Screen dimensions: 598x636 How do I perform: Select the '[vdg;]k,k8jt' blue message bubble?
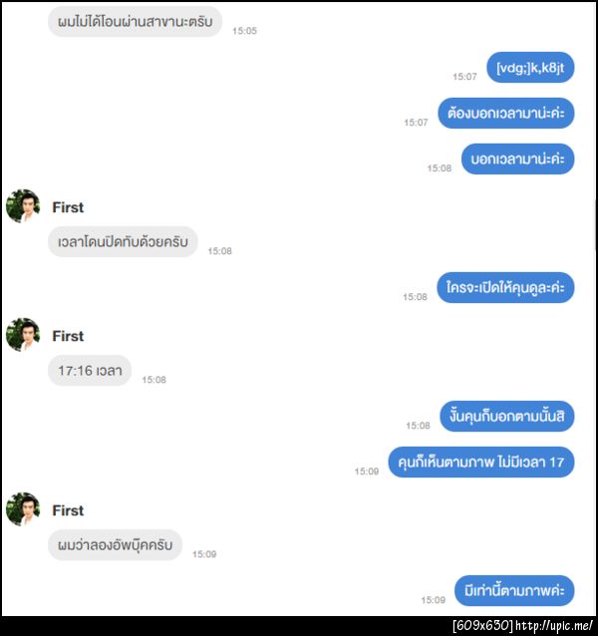click(x=530, y=68)
